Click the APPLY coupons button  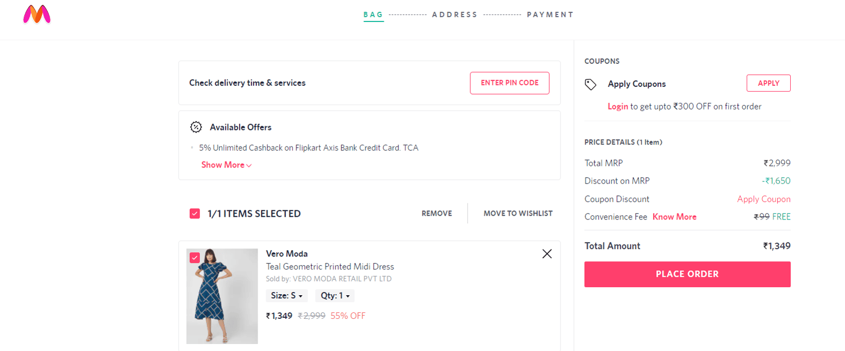click(769, 83)
